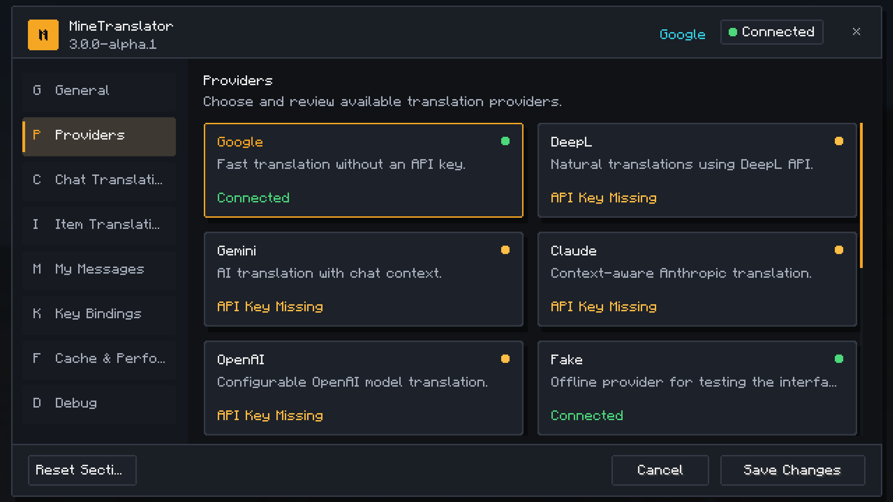Click the providers list scrollbar thumb
Viewport: 893px width, 502px height.
[861, 195]
